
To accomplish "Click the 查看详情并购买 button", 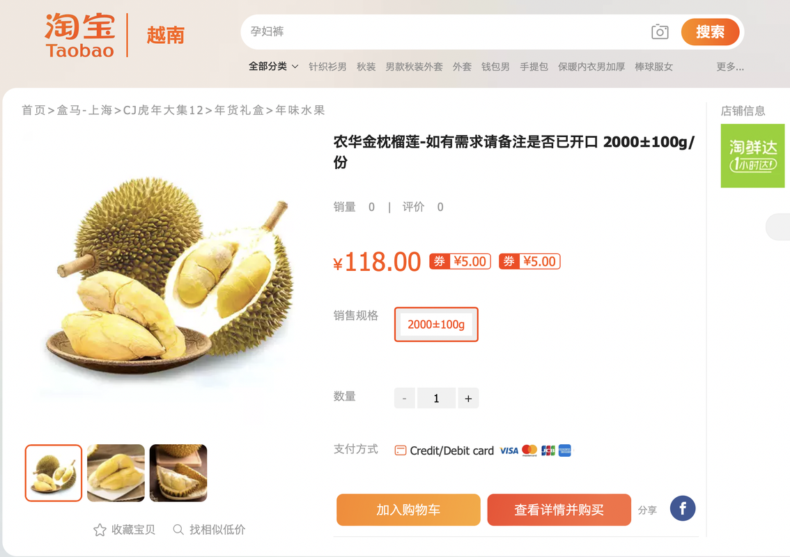I will tap(559, 510).
